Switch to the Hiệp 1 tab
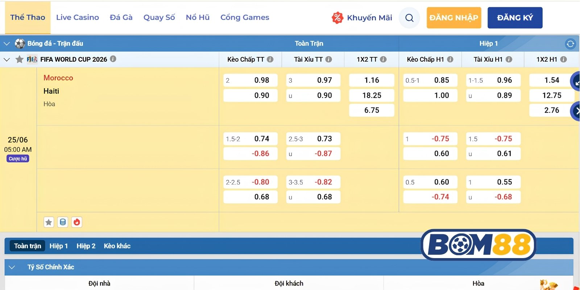580x290 pixels. (59, 246)
